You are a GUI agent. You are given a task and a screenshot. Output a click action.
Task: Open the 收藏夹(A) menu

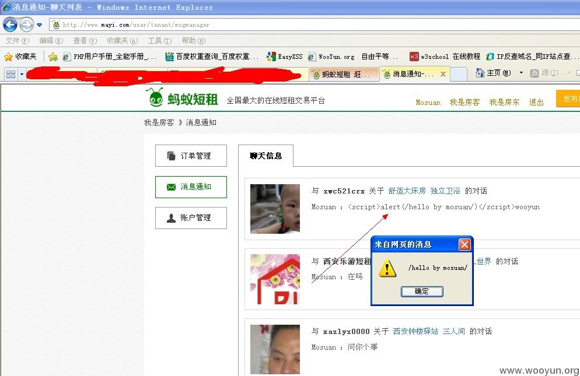pos(123,41)
